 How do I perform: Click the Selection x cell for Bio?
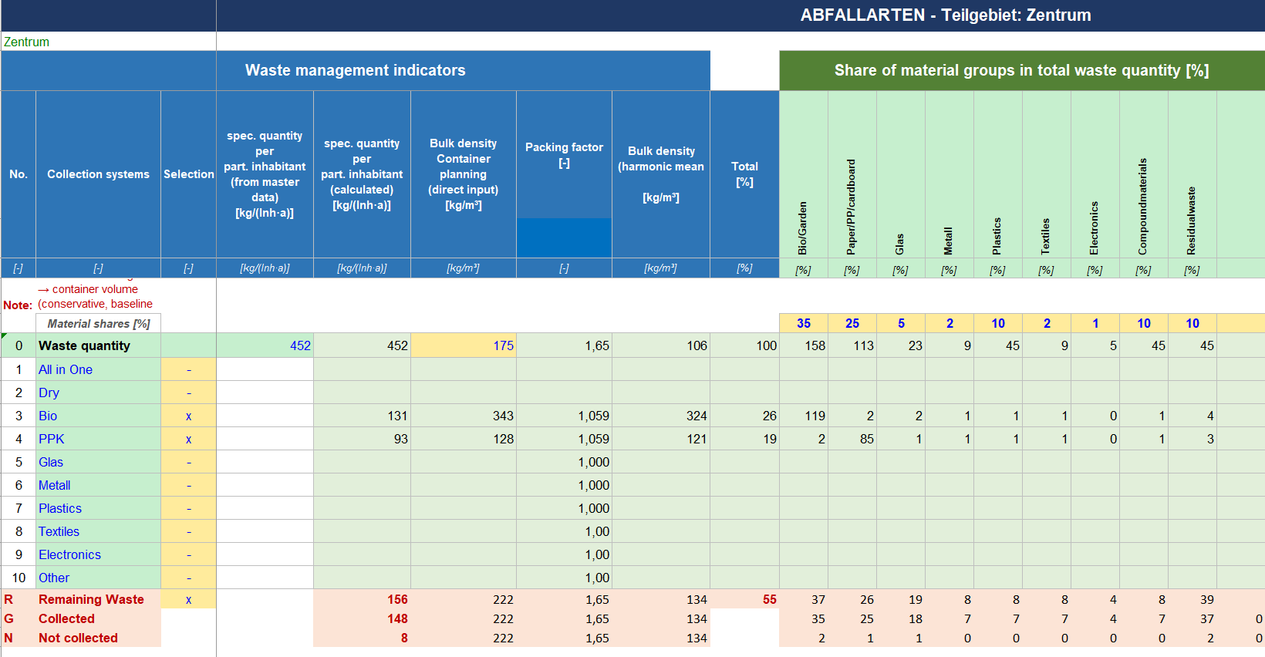(x=189, y=416)
